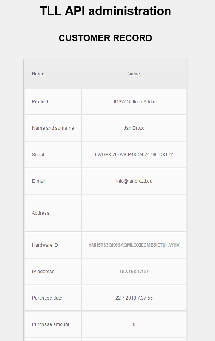This screenshot has height=341, width=215.
Task: Click the Product row label
Action: pyautogui.click(x=40, y=102)
